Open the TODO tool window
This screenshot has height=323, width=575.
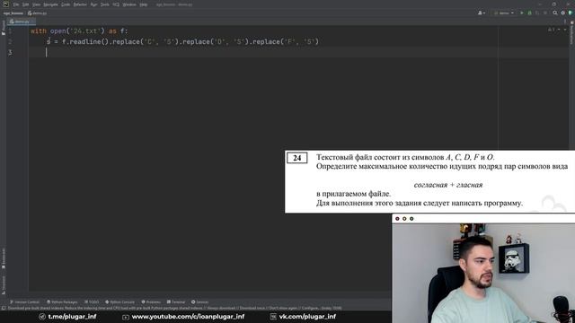pyautogui.click(x=92, y=302)
